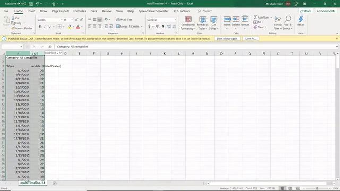Toggle Underline formatting
This screenshot has width=340, height=191.
49,27
